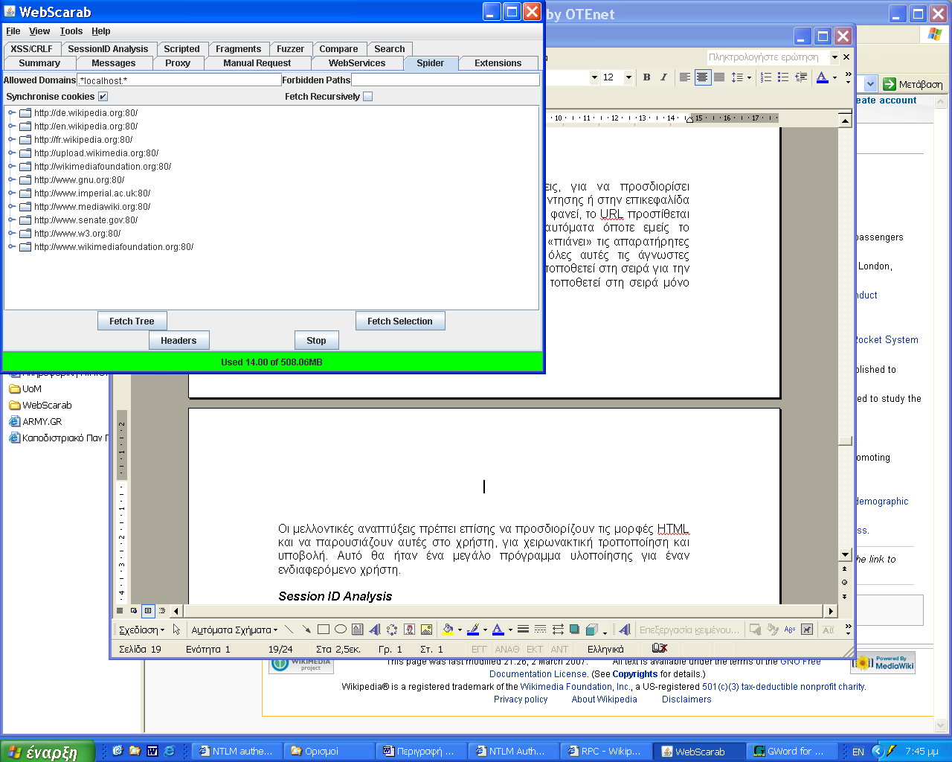Image resolution: width=952 pixels, height=762 pixels.
Task: Insert WordArt from drawing toolbar
Action: click(x=375, y=630)
